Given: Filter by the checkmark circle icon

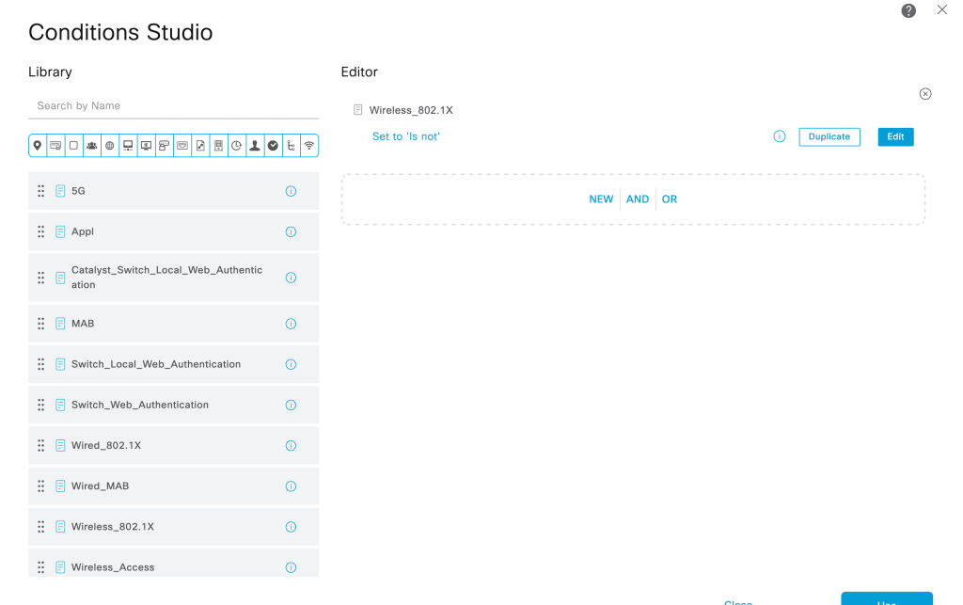Looking at the screenshot, I should click(273, 146).
